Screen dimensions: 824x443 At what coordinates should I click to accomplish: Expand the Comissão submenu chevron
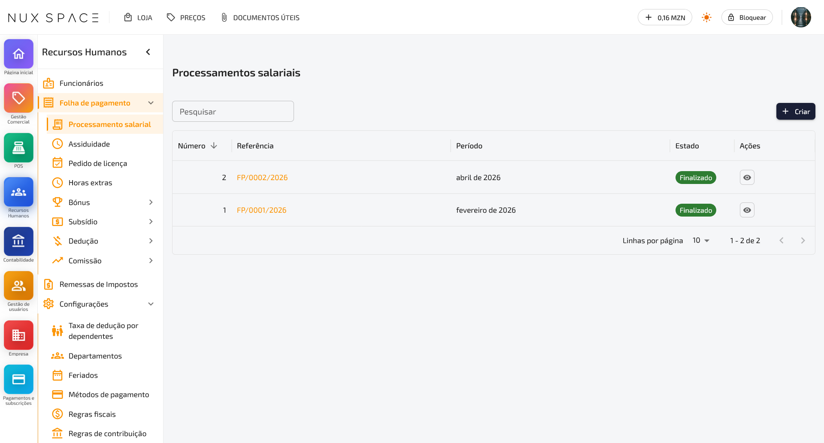coord(151,261)
